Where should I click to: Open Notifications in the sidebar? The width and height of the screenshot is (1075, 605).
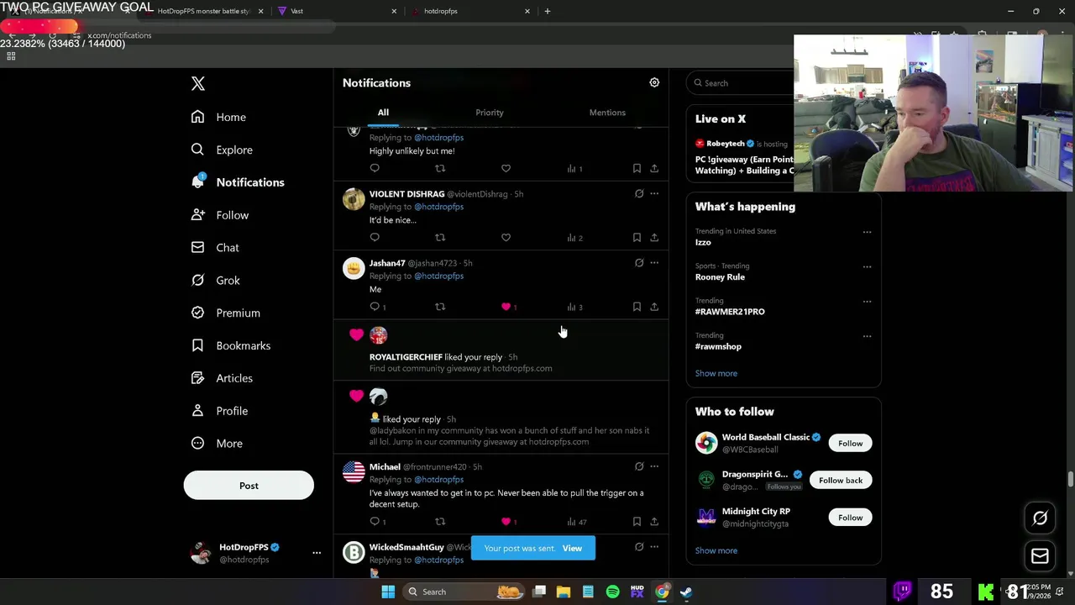[238, 182]
